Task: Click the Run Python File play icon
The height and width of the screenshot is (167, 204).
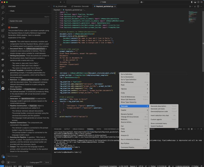Action: point(190,6)
